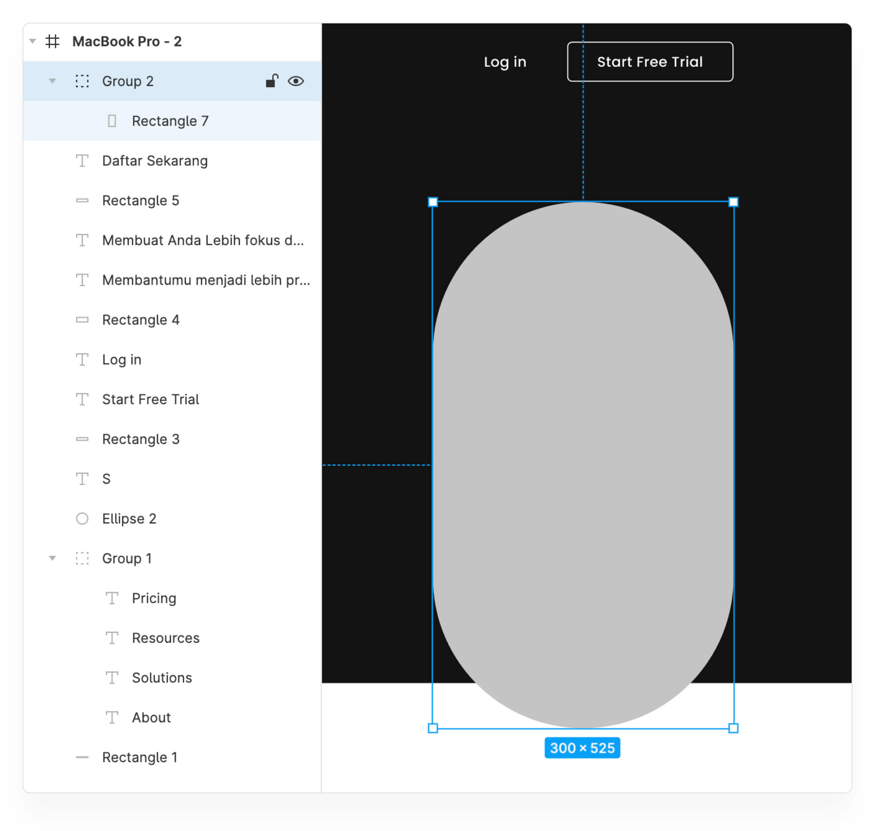875x831 pixels.
Task: Click the Rectangle 4 shape icon
Action: 82,320
